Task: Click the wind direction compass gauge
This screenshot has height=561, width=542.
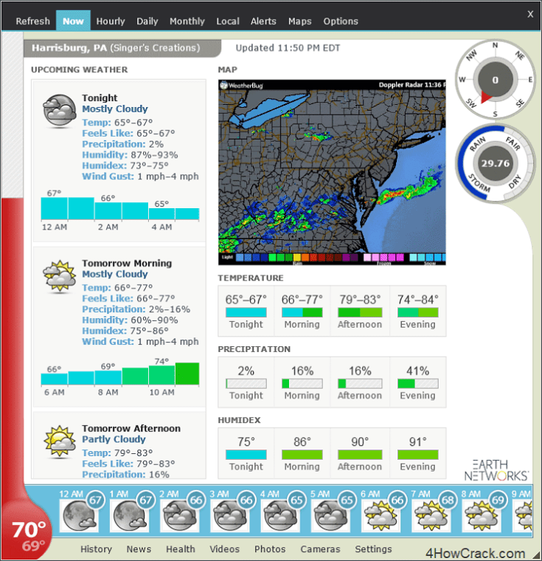Action: [495, 80]
